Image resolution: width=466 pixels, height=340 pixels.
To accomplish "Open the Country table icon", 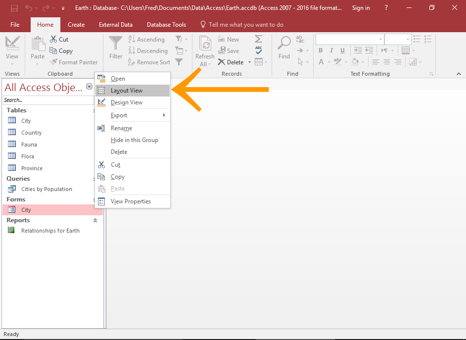I will click(x=12, y=133).
